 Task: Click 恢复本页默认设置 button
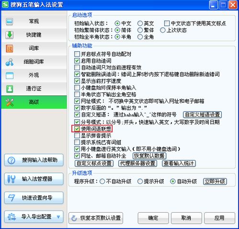click(96, 218)
